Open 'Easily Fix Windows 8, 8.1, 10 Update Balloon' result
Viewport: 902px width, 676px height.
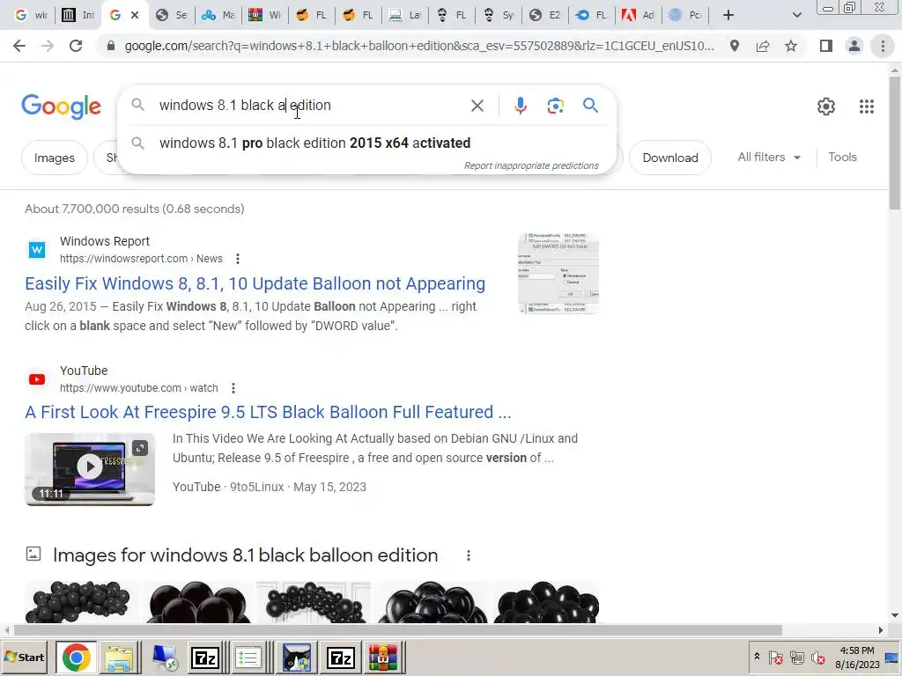[255, 283]
